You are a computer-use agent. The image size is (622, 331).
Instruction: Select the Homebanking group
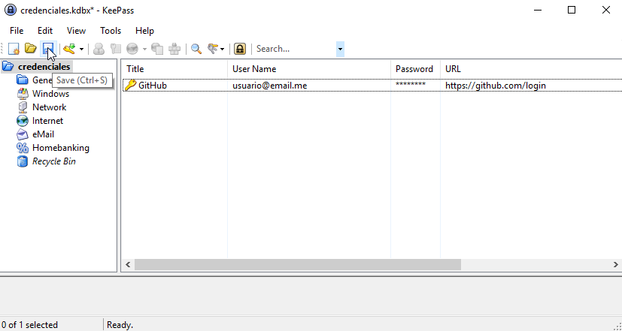coord(61,148)
